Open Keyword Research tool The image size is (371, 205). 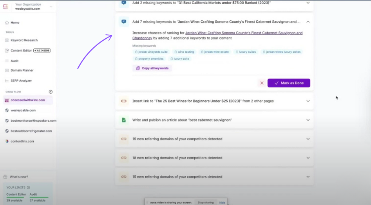point(24,40)
